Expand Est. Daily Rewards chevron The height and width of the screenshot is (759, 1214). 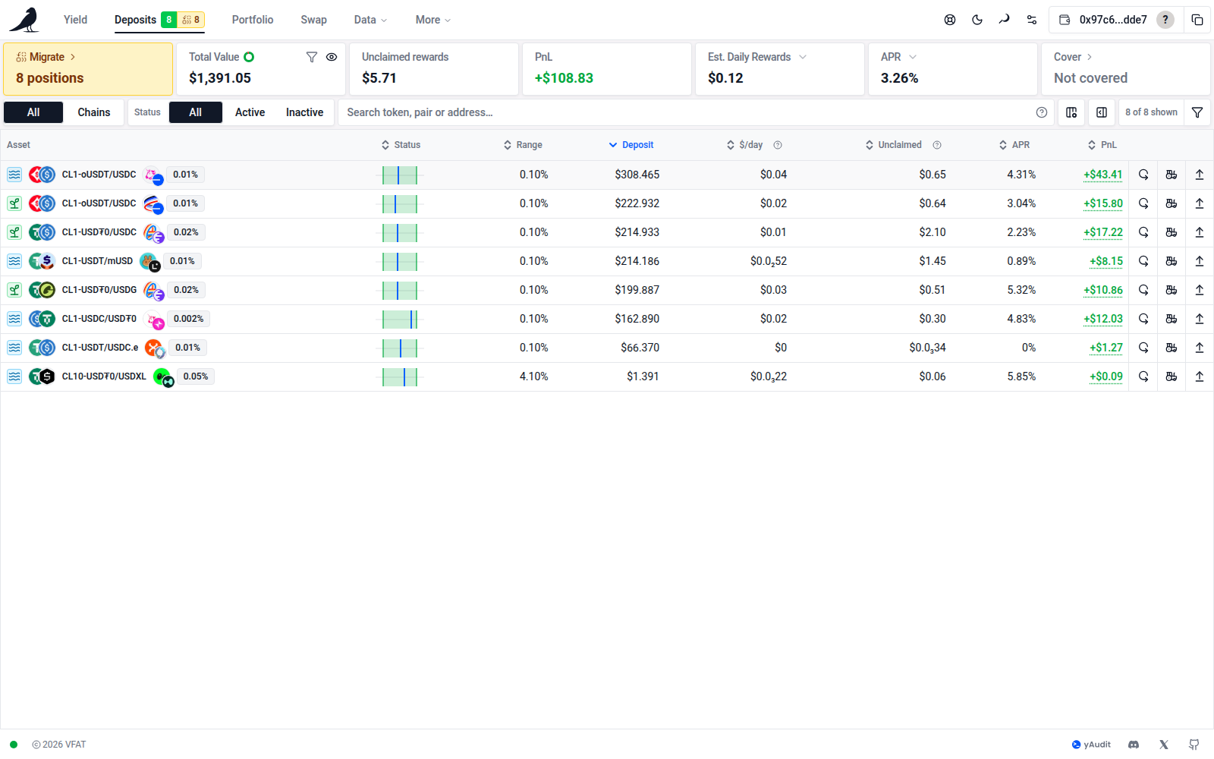point(803,57)
